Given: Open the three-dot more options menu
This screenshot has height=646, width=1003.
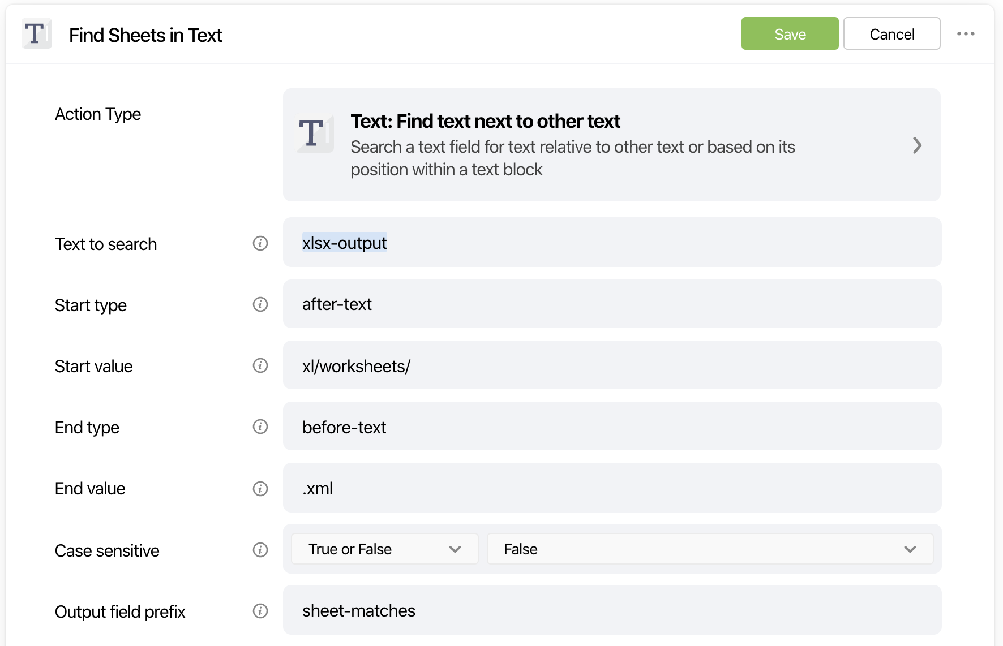Looking at the screenshot, I should (966, 34).
